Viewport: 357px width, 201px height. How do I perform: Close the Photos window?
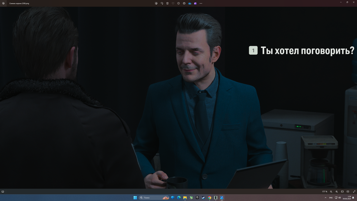click(354, 2)
